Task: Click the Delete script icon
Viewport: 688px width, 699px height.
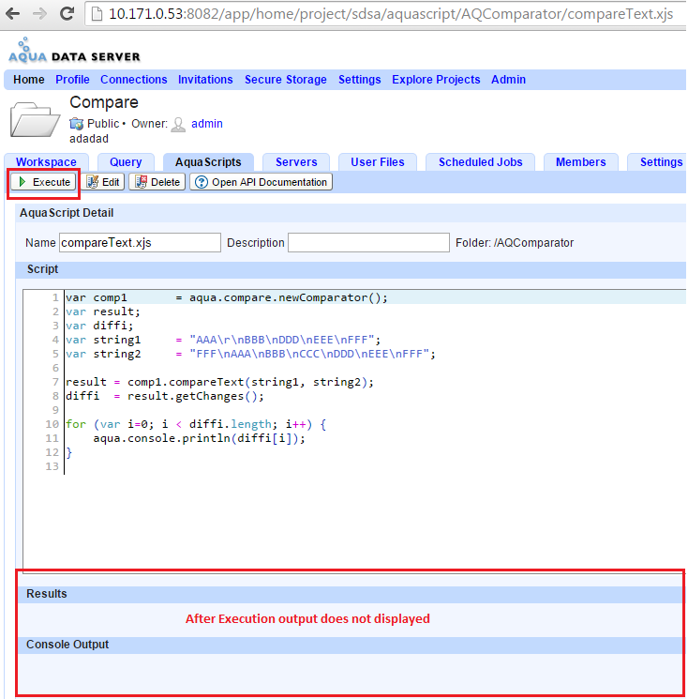Action: click(142, 182)
